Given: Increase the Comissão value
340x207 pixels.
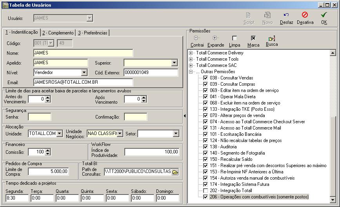Looking at the screenshot, I should click(48, 150).
